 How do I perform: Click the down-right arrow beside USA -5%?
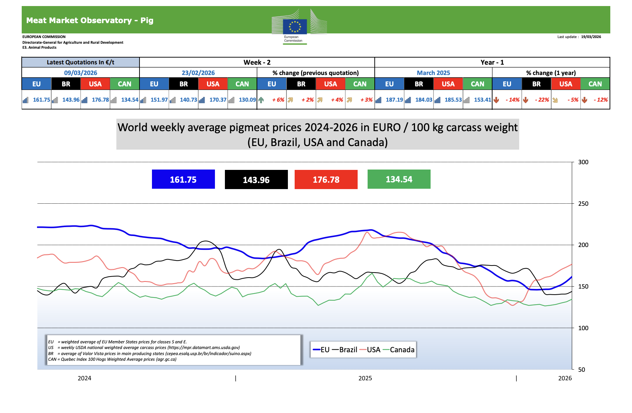click(555, 100)
